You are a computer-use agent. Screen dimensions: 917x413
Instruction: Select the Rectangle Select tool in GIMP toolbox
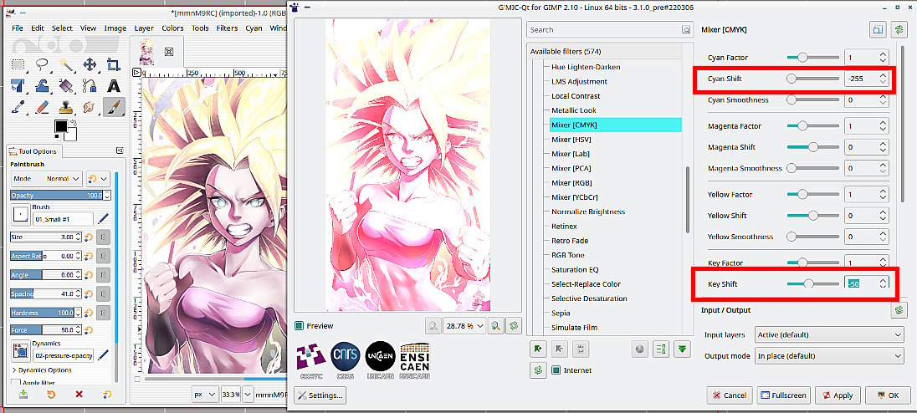click(18, 64)
